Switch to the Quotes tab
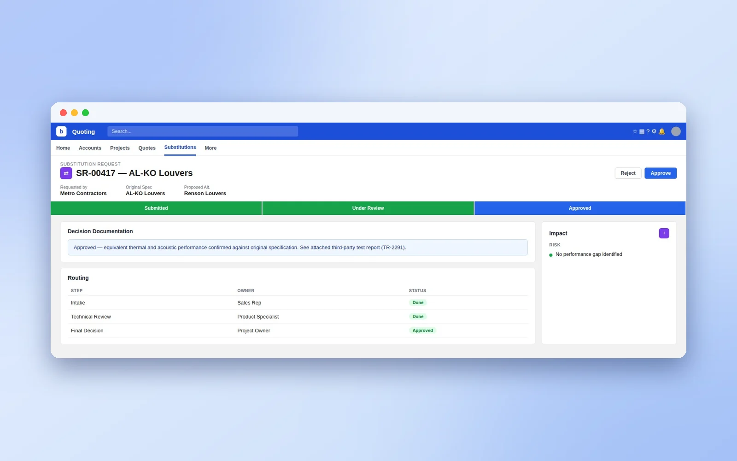737x461 pixels. click(147, 148)
